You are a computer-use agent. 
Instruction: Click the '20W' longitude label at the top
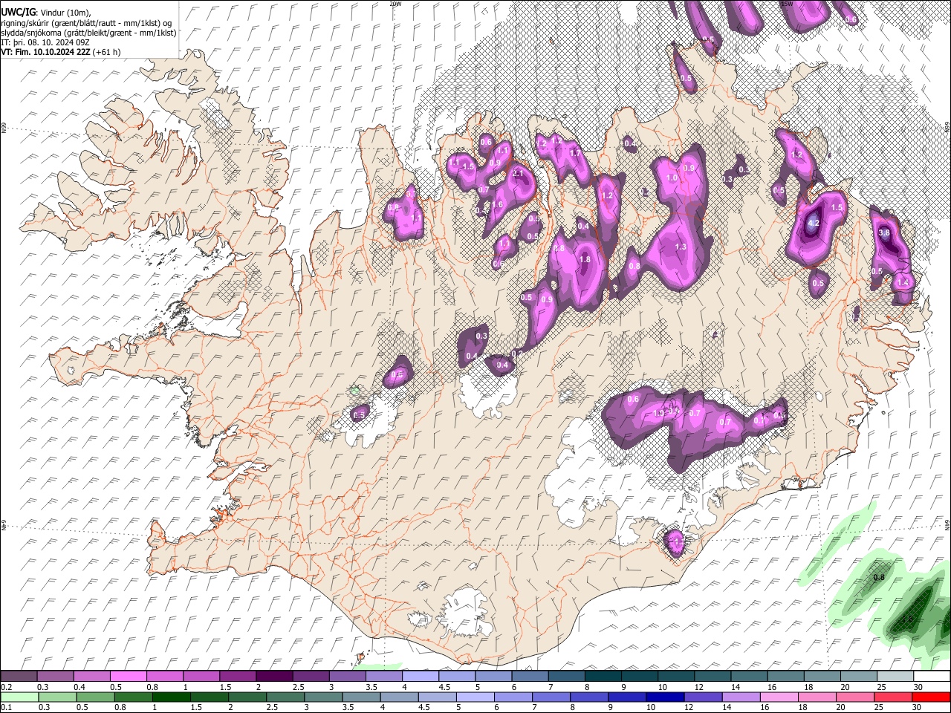[395, 4]
